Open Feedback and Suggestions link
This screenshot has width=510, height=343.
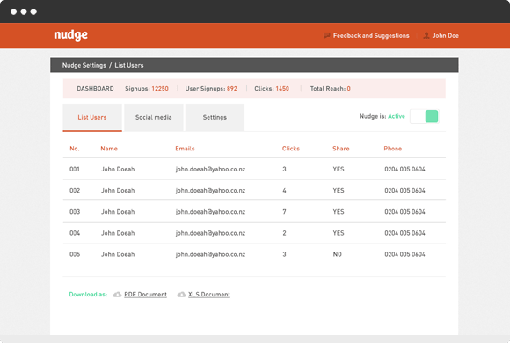coord(371,35)
